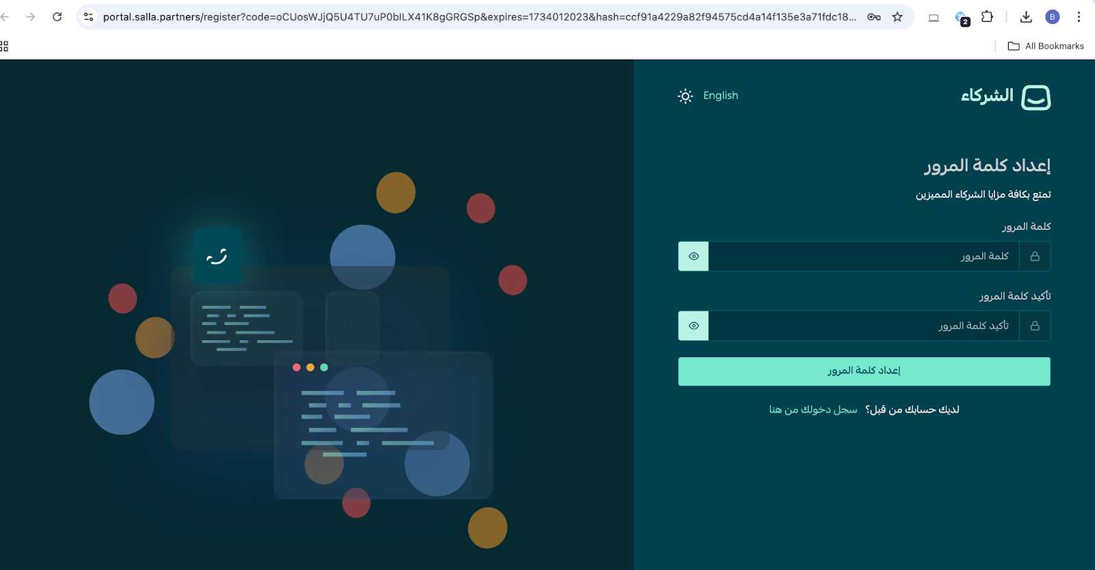The image size is (1095, 570).
Task: Click the cast/media screen icon in toolbar
Action: [x=933, y=18]
